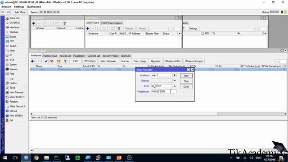Open filter in DHCP Client window
This screenshot has height=162, width=288.
pos(119,28)
